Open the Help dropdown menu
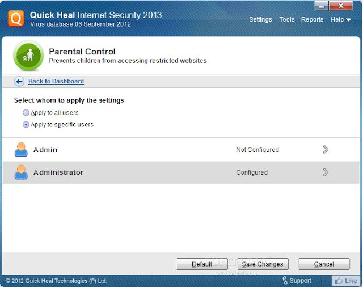 tap(340, 20)
